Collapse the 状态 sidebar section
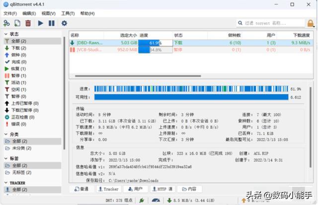This screenshot has width=318, height=205. click(x=6, y=34)
